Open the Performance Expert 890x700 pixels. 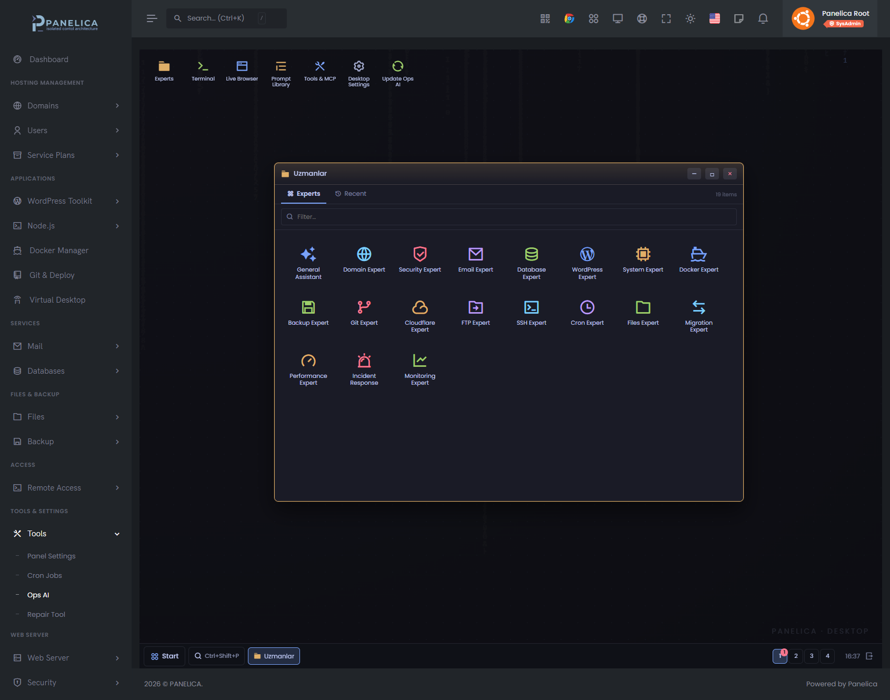pyautogui.click(x=308, y=369)
